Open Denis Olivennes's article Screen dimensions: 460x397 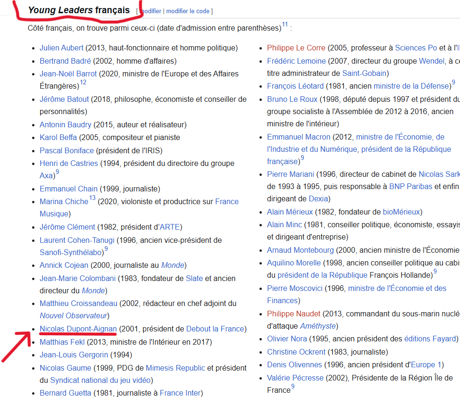[294, 364]
